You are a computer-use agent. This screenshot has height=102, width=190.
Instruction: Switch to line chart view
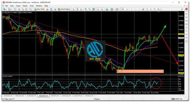tap(81, 9)
